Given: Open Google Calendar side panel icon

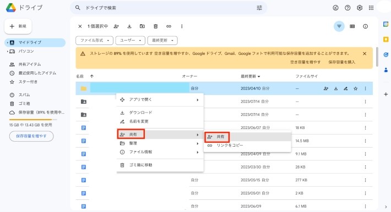Looking at the screenshot, I should pos(385,24).
